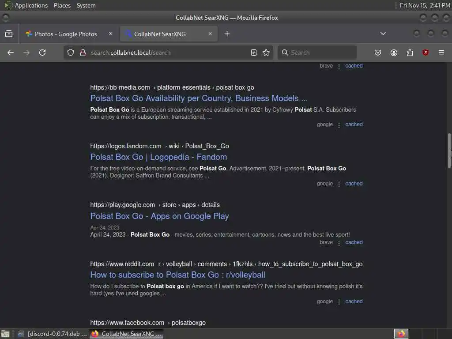The height and width of the screenshot is (339, 452).
Task: Click the Firefox workspace switcher thumbnail
Action: pyautogui.click(x=401, y=334)
